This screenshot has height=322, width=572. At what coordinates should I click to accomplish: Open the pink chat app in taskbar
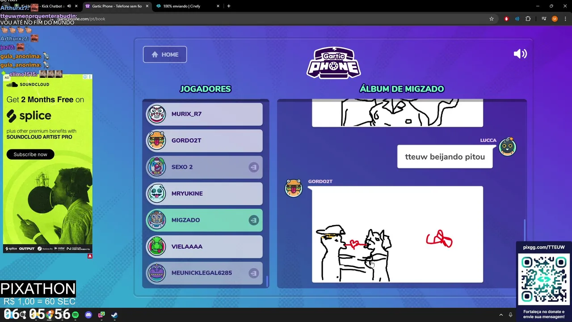pos(101,315)
